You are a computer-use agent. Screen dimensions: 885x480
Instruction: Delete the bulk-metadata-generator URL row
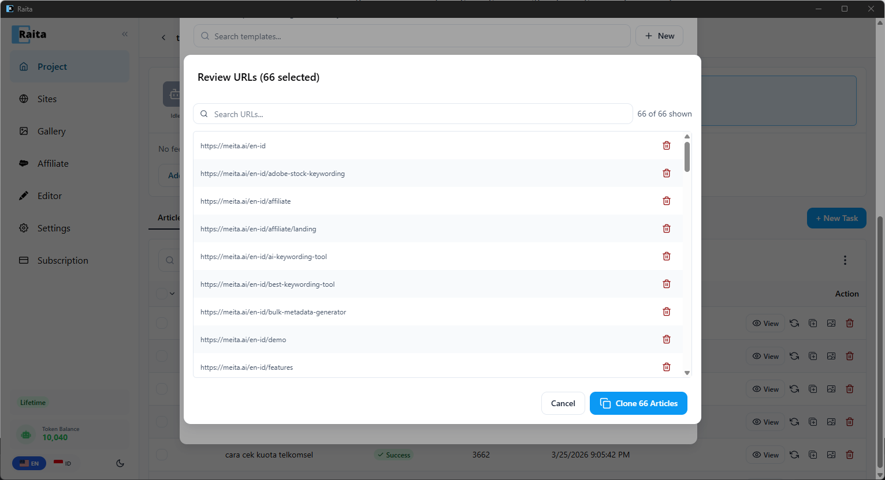click(667, 312)
